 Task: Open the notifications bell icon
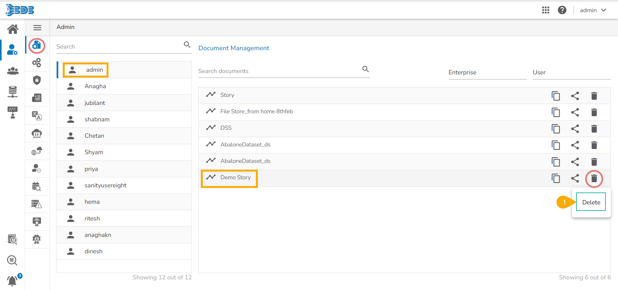pos(13,281)
